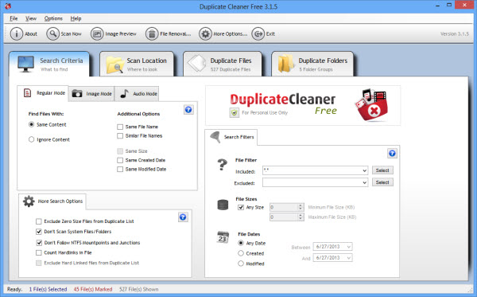Image resolution: width=477 pixels, height=297 pixels.
Task: Switch to Audio Mode music note tab
Action: point(139,93)
